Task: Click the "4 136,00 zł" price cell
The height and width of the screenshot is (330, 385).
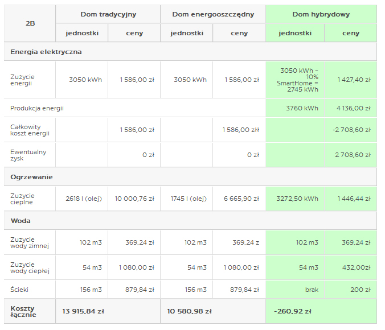Action: (x=351, y=108)
